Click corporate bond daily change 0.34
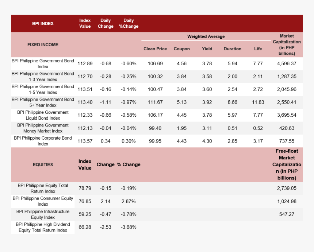Screen dimensions: 314x252 [106, 141]
